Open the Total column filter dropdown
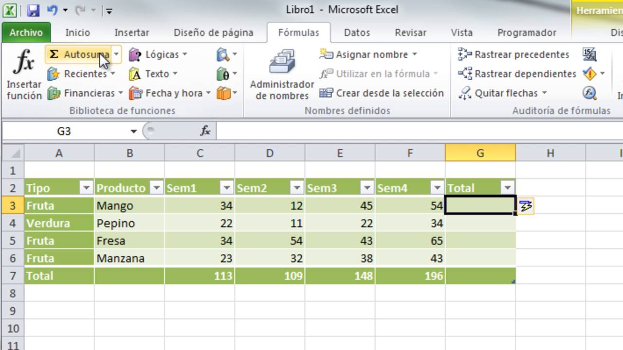The width and height of the screenshot is (623, 350). [507, 188]
